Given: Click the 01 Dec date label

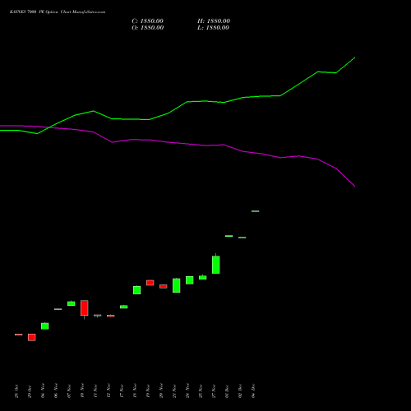Looking at the screenshot, I should (227, 391).
